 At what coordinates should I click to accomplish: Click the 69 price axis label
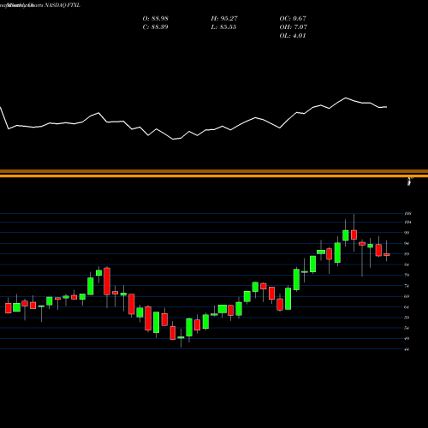click(407, 296)
